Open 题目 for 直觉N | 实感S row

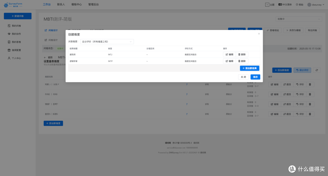[x=287, y=114]
